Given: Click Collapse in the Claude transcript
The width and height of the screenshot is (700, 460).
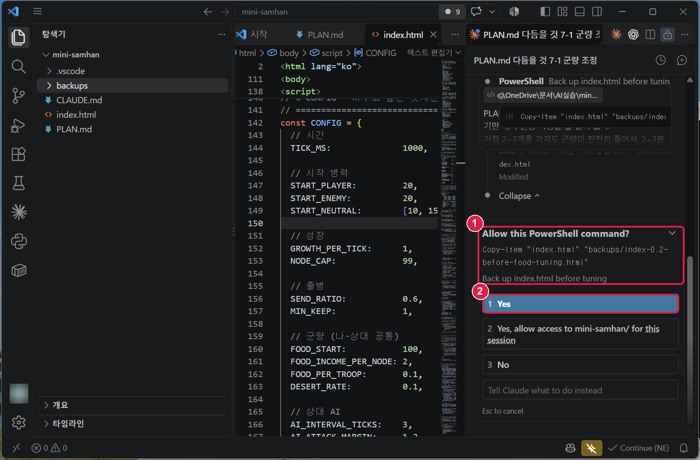Looking at the screenshot, I should 519,196.
